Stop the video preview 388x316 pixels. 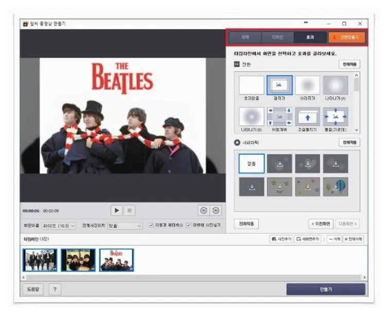coord(129,210)
